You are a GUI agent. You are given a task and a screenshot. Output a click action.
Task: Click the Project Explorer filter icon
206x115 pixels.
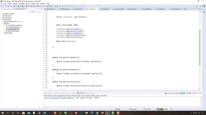point(35,12)
